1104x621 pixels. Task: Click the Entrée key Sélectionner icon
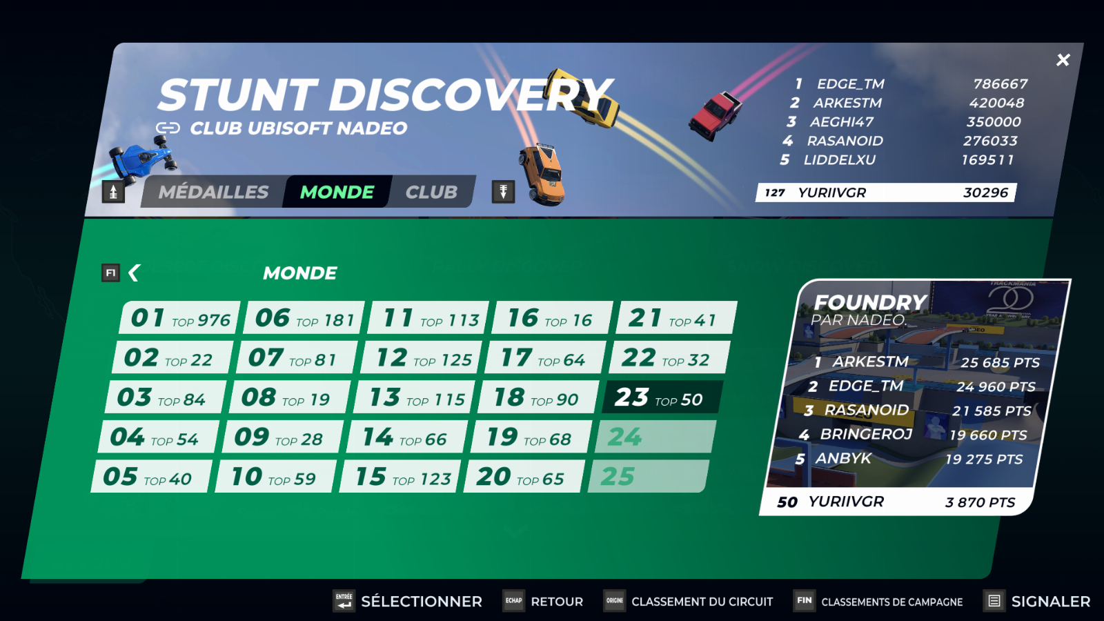coord(344,601)
